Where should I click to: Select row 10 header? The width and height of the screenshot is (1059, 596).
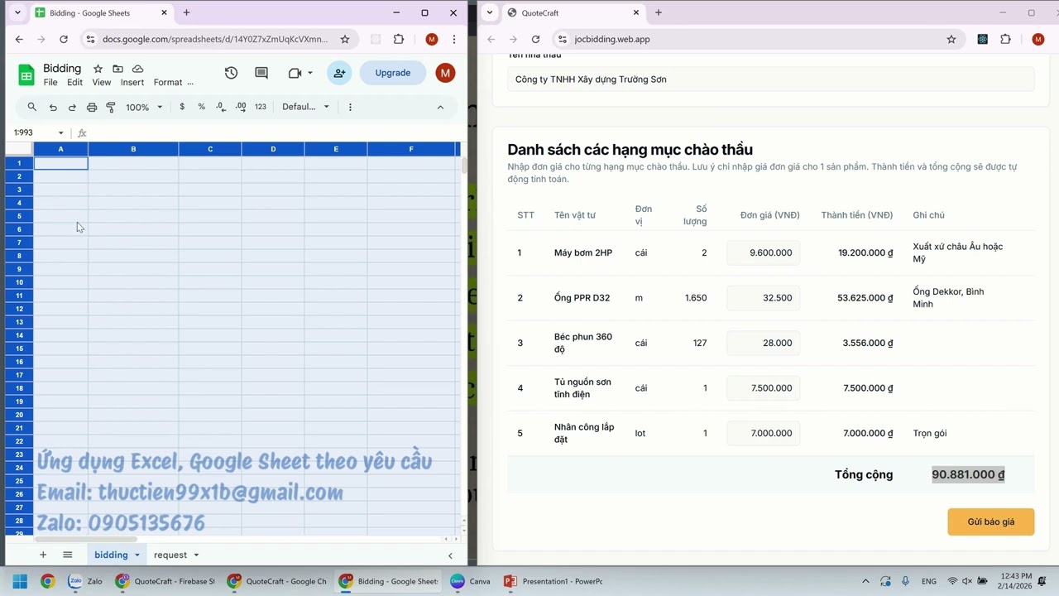[x=19, y=282]
